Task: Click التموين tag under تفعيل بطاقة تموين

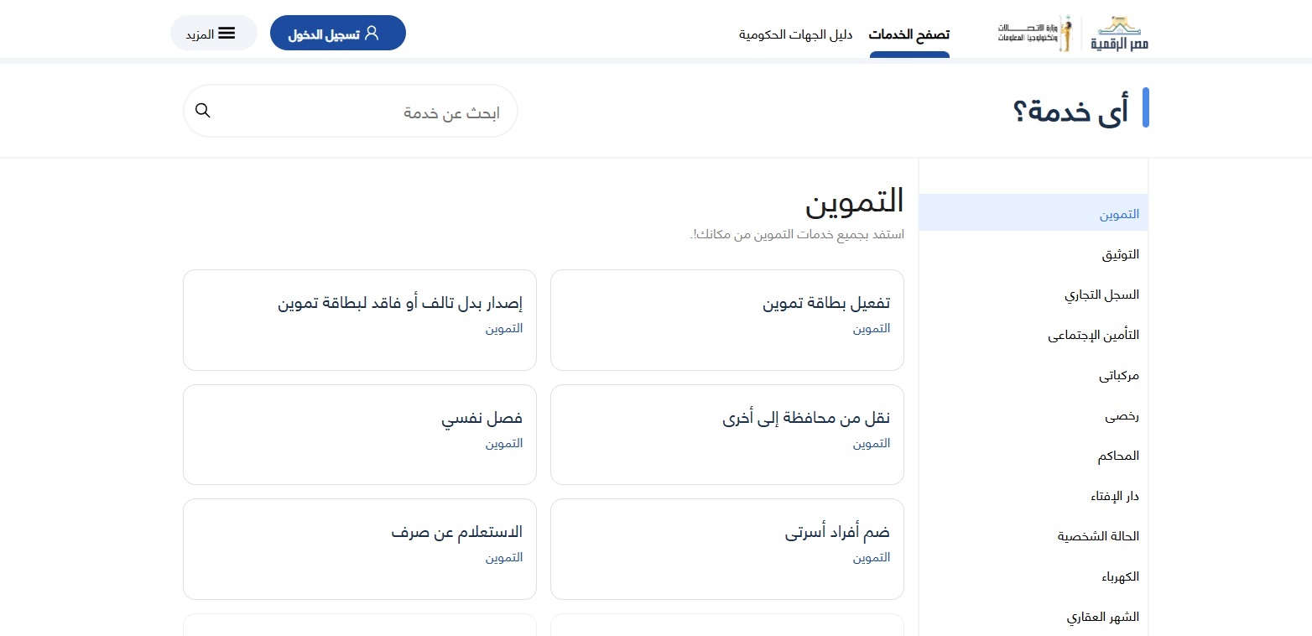Action: [872, 328]
